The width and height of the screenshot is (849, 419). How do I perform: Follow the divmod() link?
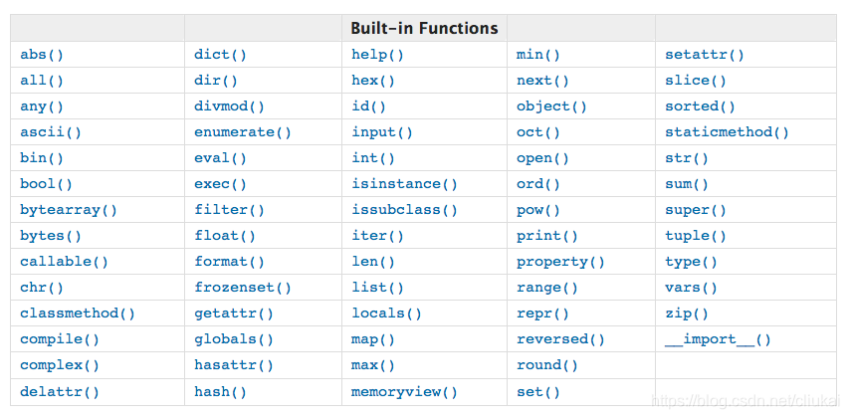click(x=230, y=106)
